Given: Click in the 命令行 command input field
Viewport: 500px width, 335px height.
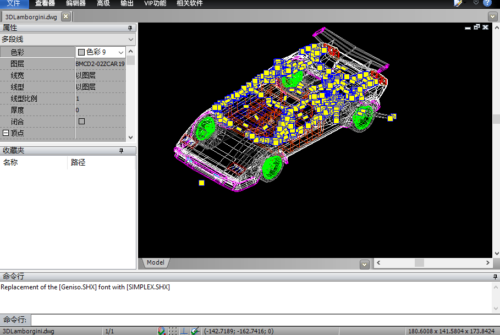Looking at the screenshot, I should pyautogui.click(x=264, y=320).
